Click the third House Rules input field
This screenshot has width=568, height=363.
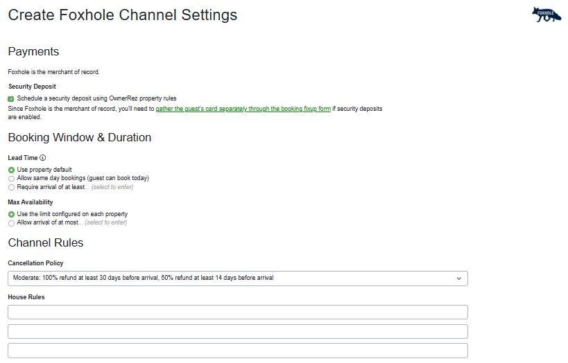[238, 351]
